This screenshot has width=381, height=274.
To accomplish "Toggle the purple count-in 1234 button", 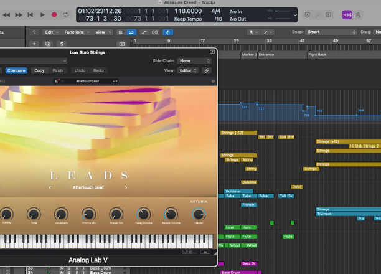I will 347,15.
